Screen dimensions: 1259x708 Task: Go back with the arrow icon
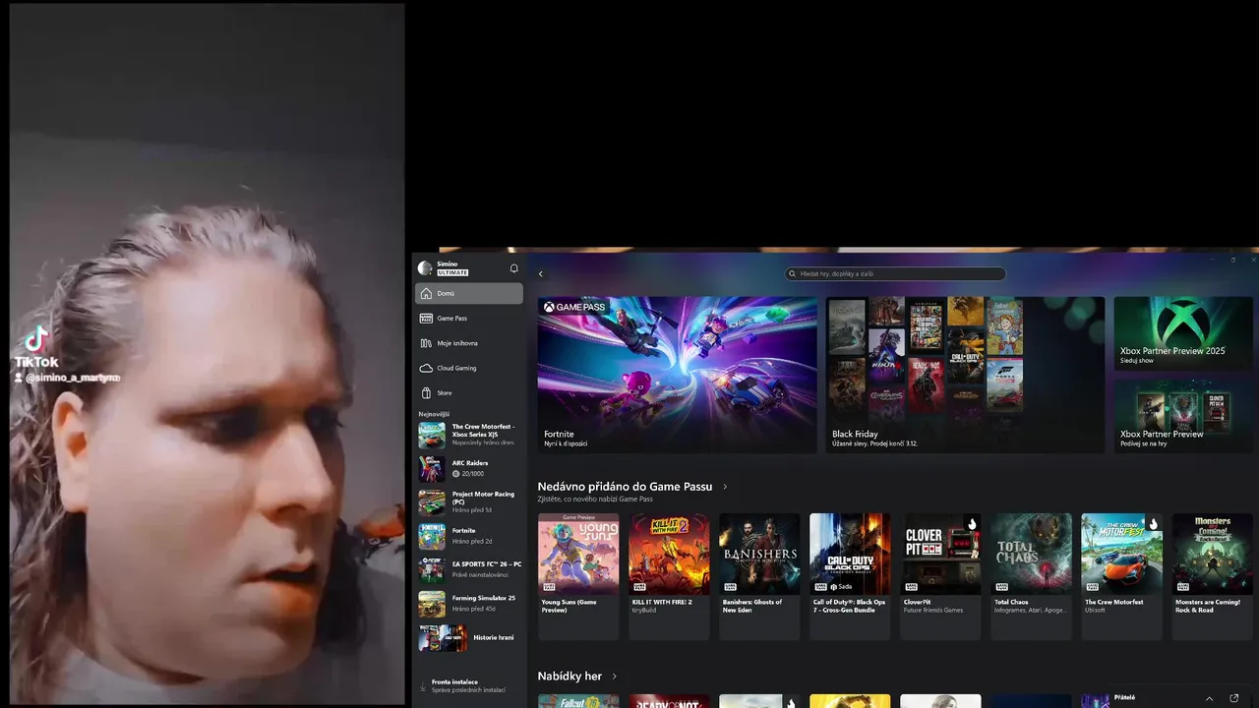click(x=540, y=274)
